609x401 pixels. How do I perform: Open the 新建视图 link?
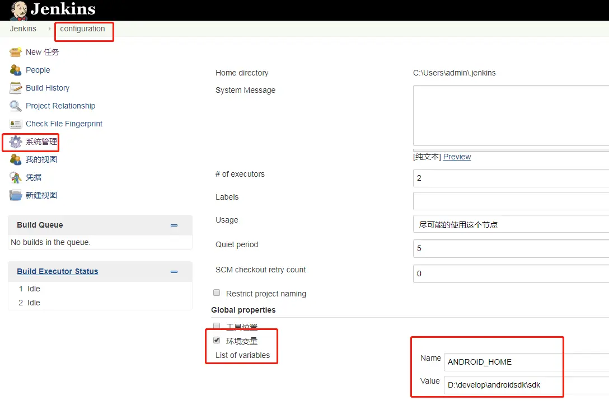(x=41, y=195)
